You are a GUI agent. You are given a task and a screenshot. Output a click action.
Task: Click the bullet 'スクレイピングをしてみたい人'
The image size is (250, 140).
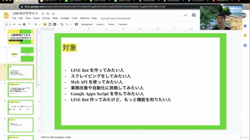[101, 76]
